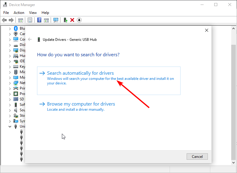Viewport: 237px width, 173px height.
Task: Select the Print queues printer icon
Action: (16, 88)
